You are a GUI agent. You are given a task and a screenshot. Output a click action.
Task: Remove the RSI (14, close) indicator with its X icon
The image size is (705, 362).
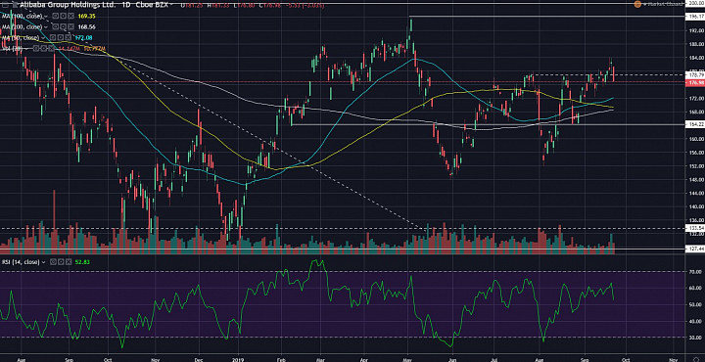[68, 262]
